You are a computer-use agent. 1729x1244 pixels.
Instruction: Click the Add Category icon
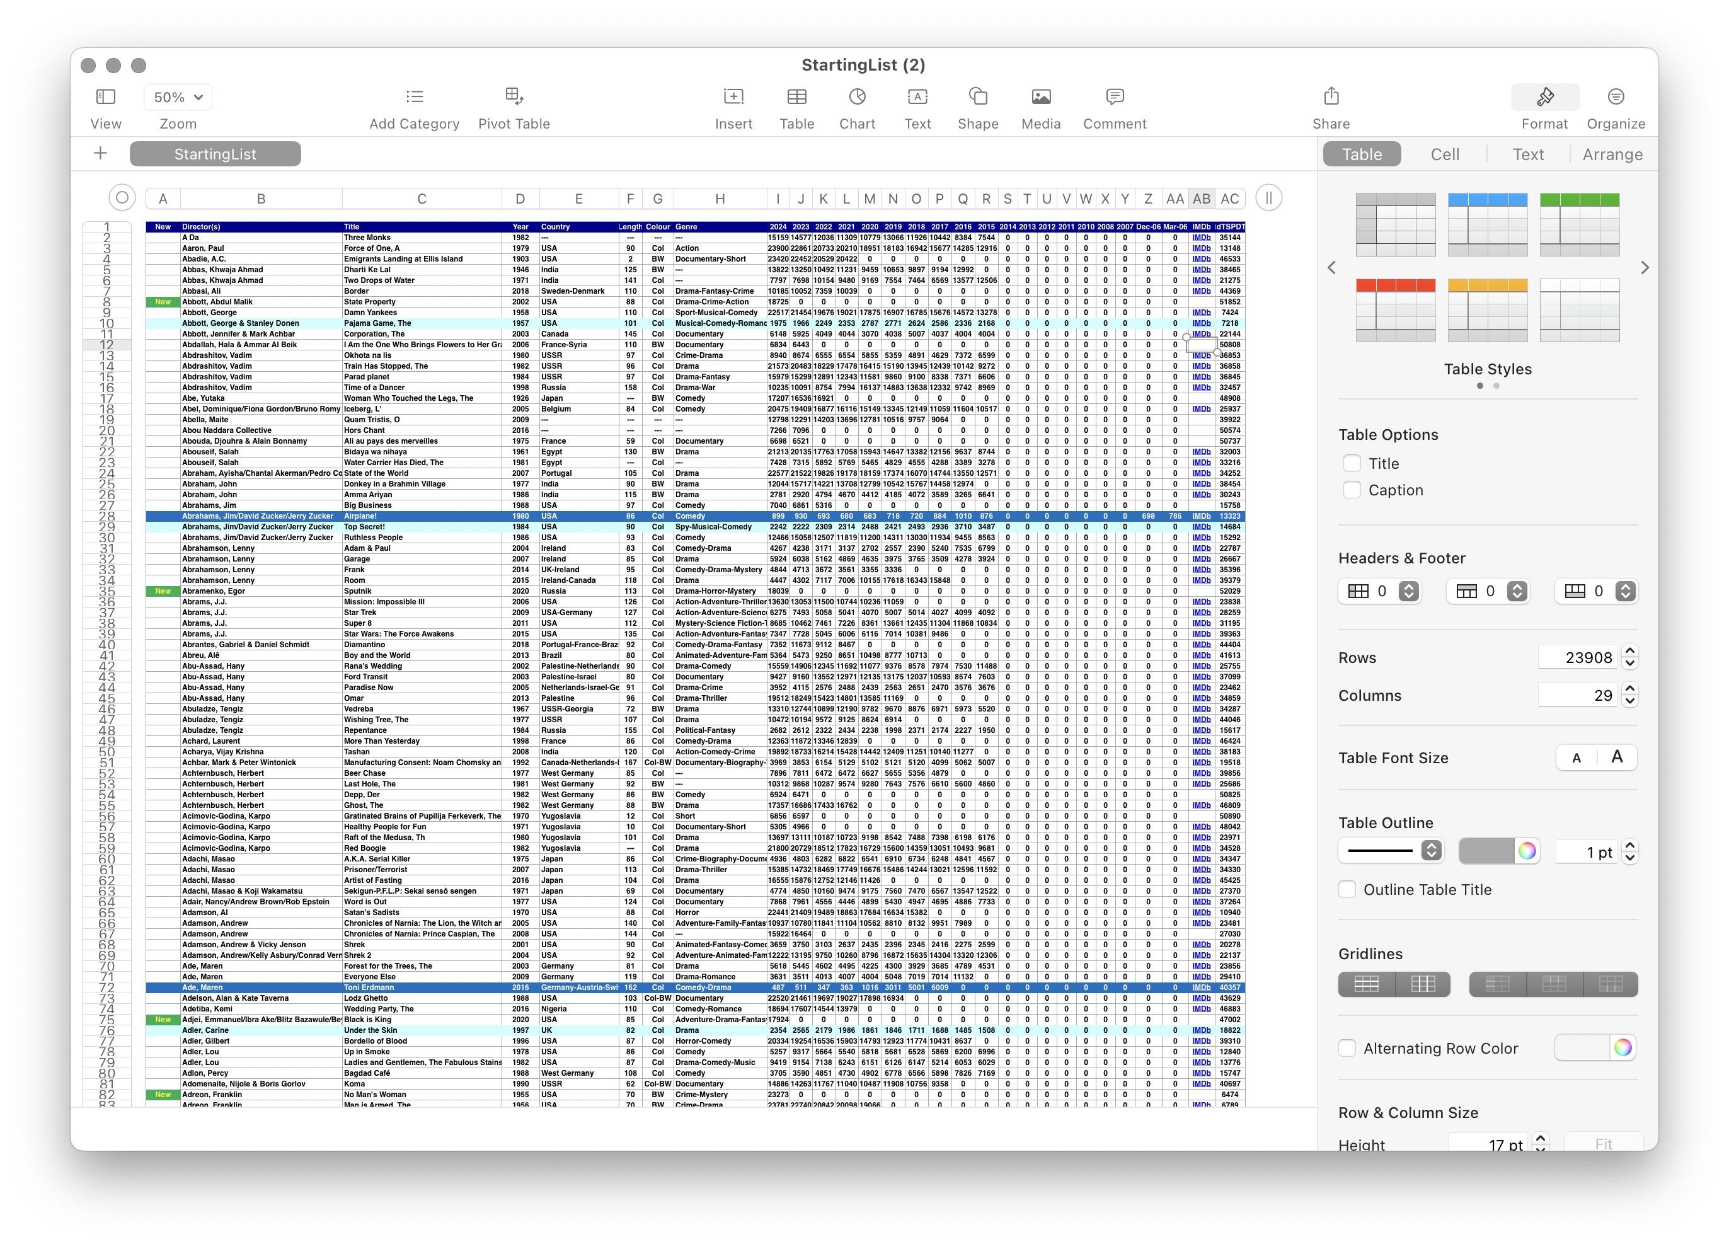[x=414, y=97]
